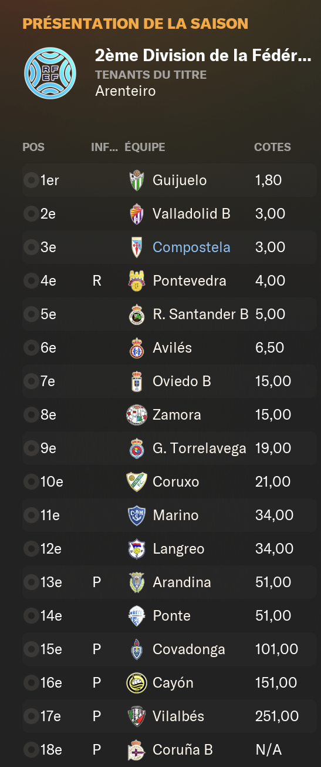Select the Pontevedra crest icon
The height and width of the screenshot is (767, 321).
(x=137, y=280)
